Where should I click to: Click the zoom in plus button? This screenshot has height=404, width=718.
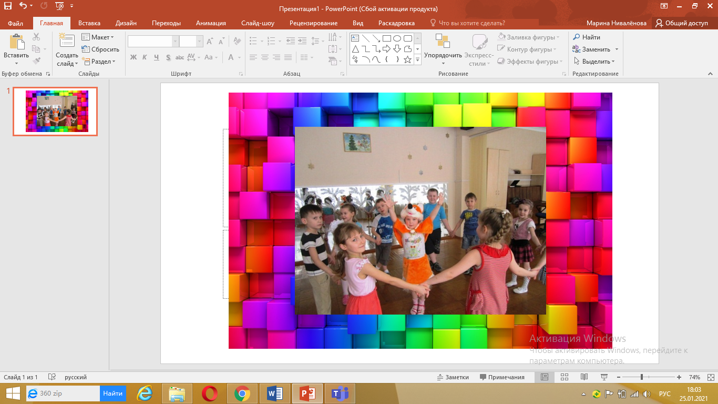(680, 377)
